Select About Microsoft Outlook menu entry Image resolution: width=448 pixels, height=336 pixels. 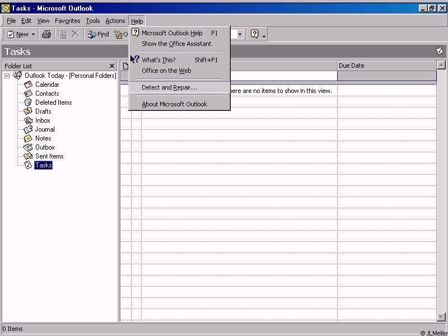174,104
